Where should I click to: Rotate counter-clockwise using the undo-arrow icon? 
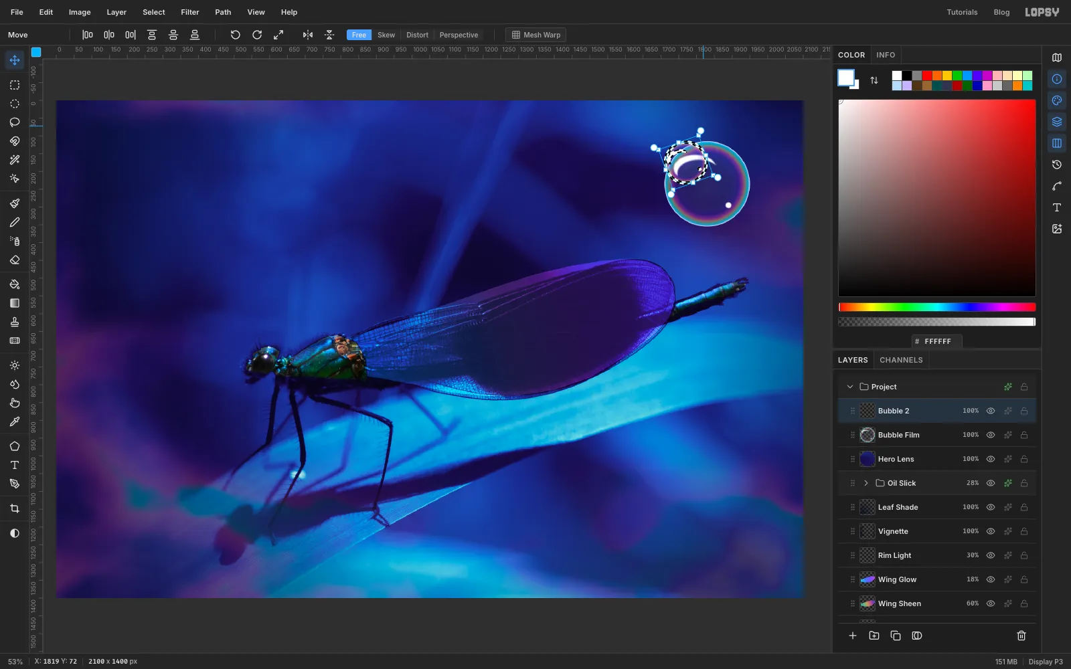point(235,35)
